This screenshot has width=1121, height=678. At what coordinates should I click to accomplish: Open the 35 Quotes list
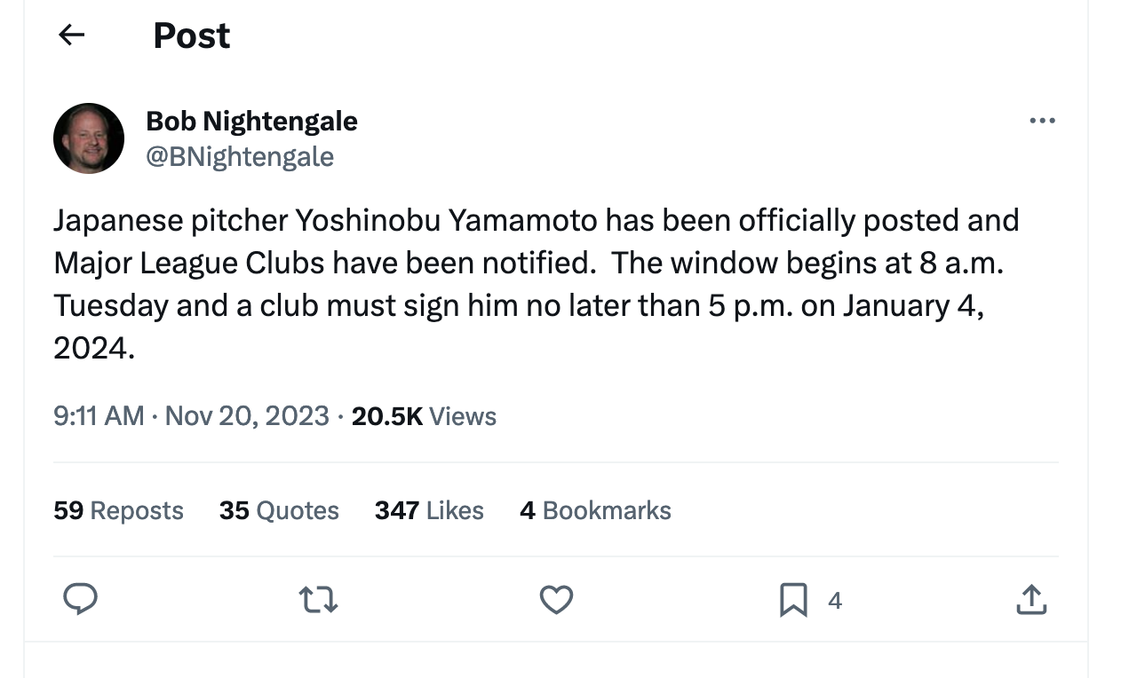coord(279,510)
